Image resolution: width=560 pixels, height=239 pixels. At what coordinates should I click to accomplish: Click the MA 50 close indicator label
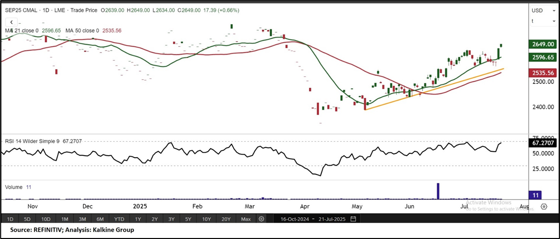click(83, 31)
